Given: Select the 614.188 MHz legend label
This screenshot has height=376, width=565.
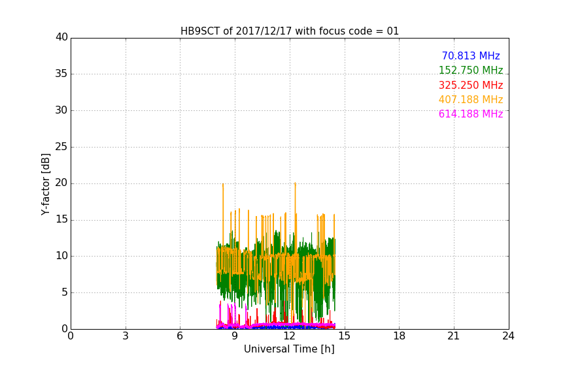Looking at the screenshot, I should (x=471, y=114).
